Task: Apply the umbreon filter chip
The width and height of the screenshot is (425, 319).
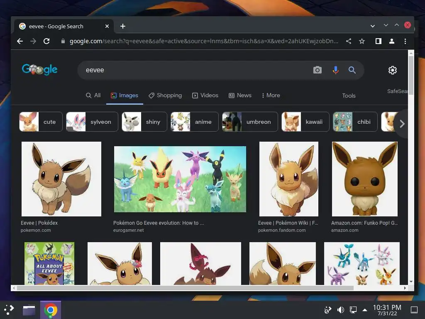Action: coord(250,122)
